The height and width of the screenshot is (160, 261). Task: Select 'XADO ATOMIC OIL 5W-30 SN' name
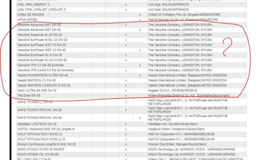38,154
